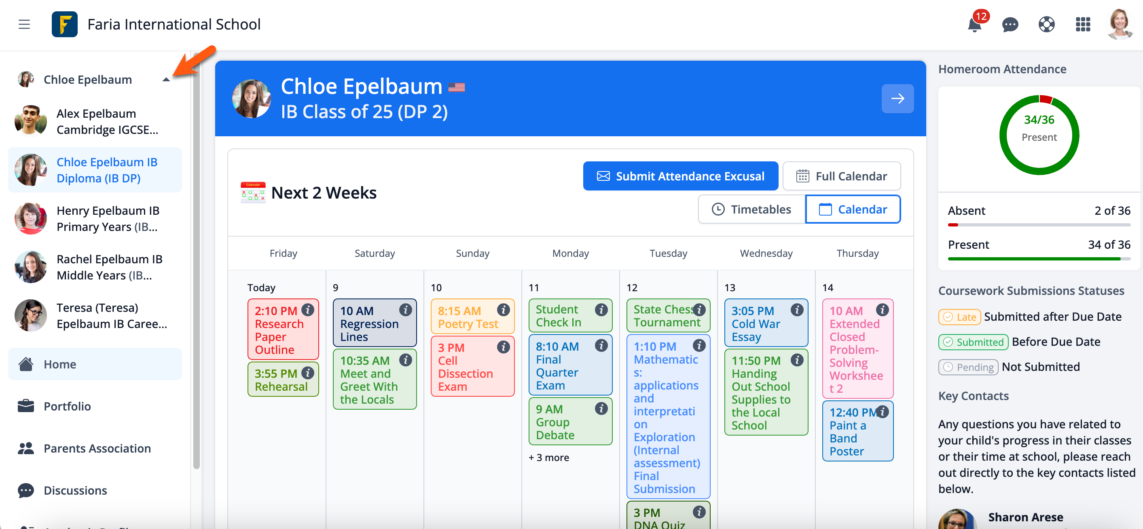The width and height of the screenshot is (1143, 529).
Task: Open the apps grid launcher icon
Action: point(1083,24)
